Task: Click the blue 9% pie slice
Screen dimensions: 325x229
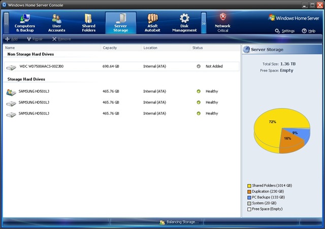Action: click(x=302, y=134)
